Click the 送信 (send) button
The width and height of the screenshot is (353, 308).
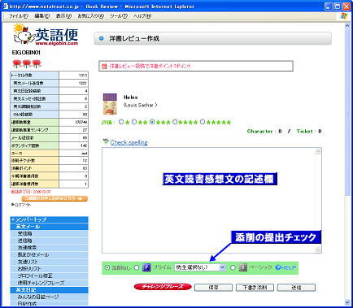pos(296,288)
